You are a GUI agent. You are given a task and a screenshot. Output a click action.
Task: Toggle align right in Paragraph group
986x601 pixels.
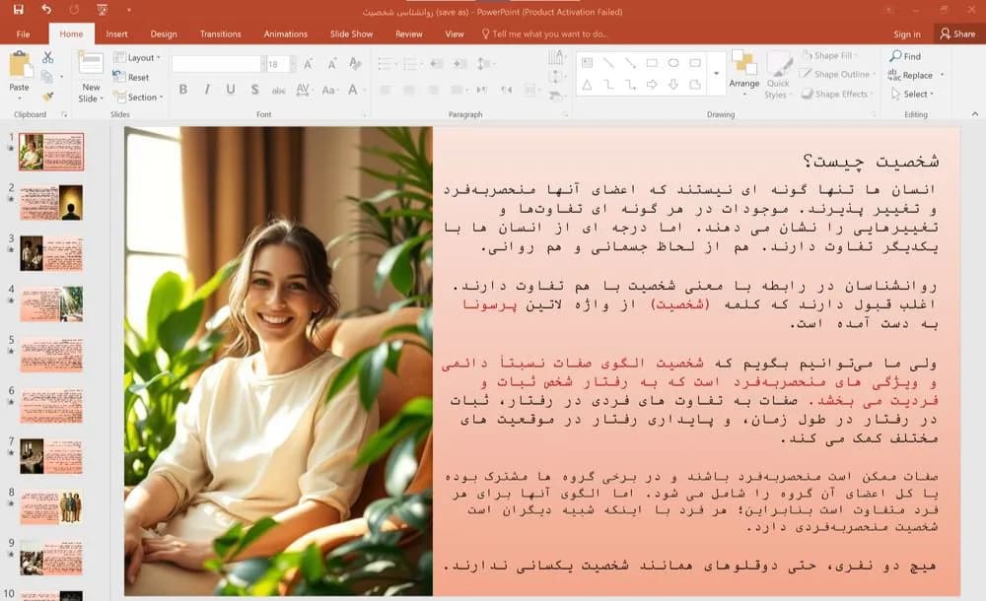pyautogui.click(x=433, y=90)
